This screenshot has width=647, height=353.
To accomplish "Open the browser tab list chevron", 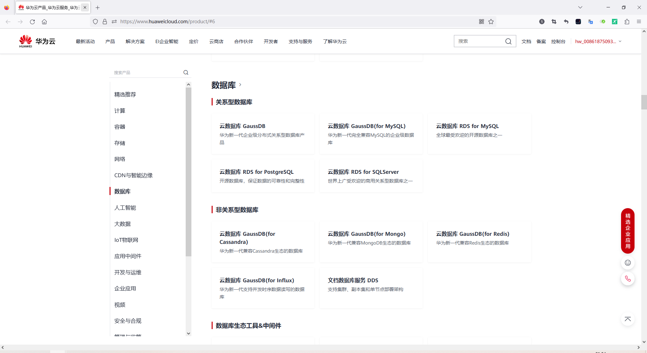I will pos(581,7).
